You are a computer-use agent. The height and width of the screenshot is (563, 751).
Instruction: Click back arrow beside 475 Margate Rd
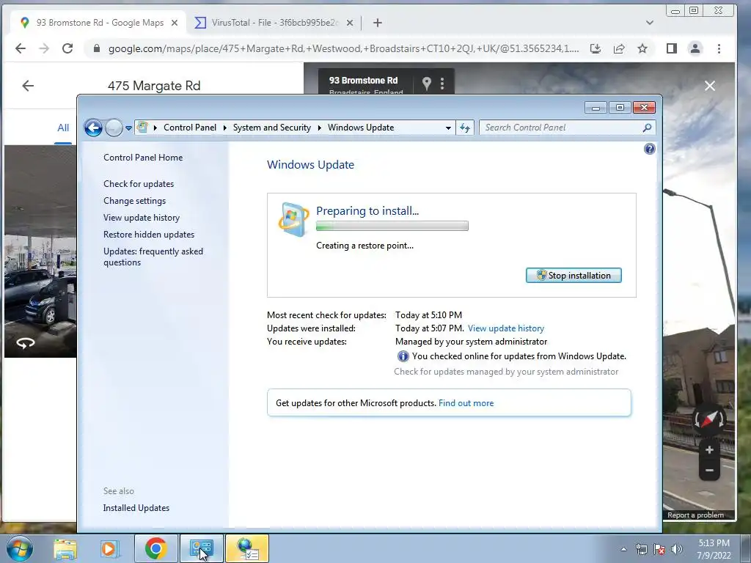coord(28,86)
